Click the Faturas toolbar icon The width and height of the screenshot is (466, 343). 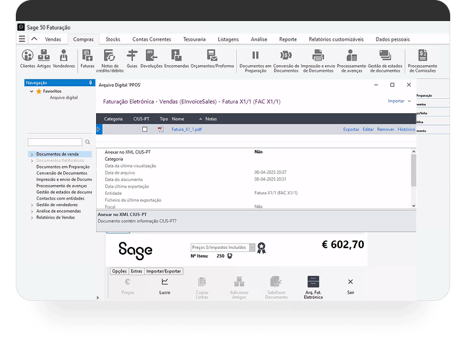point(87,58)
